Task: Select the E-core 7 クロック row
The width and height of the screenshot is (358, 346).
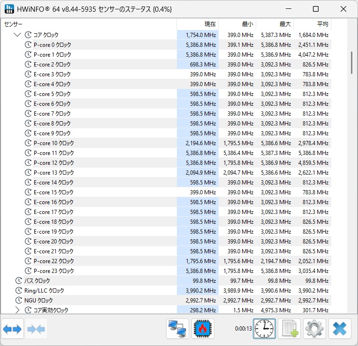Action: 177,113
